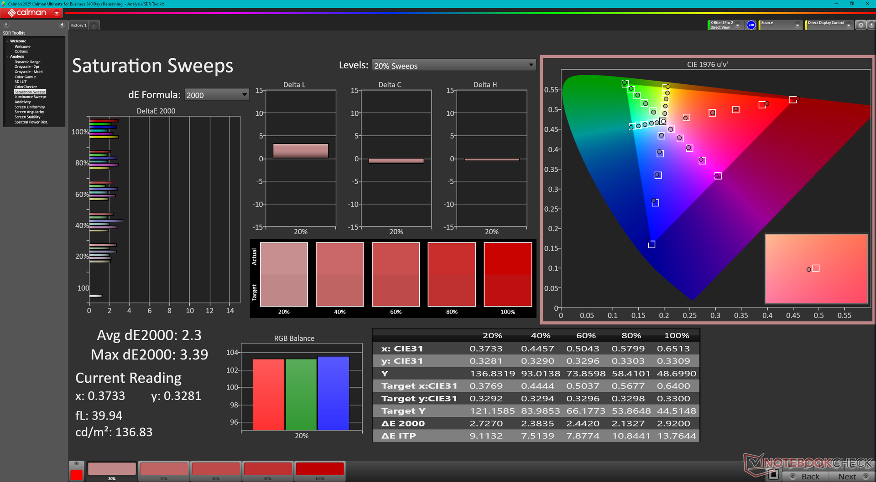Collapse the Analysis tree section
Screen dimensions: 876x482
tap(7, 56)
